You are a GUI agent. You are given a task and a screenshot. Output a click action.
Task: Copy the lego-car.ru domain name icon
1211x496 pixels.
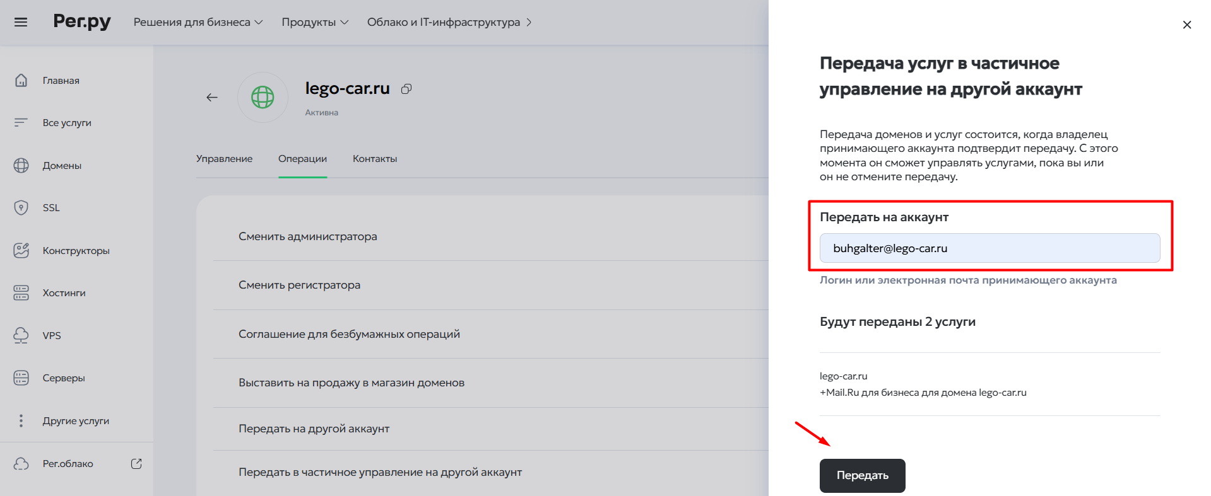[406, 89]
